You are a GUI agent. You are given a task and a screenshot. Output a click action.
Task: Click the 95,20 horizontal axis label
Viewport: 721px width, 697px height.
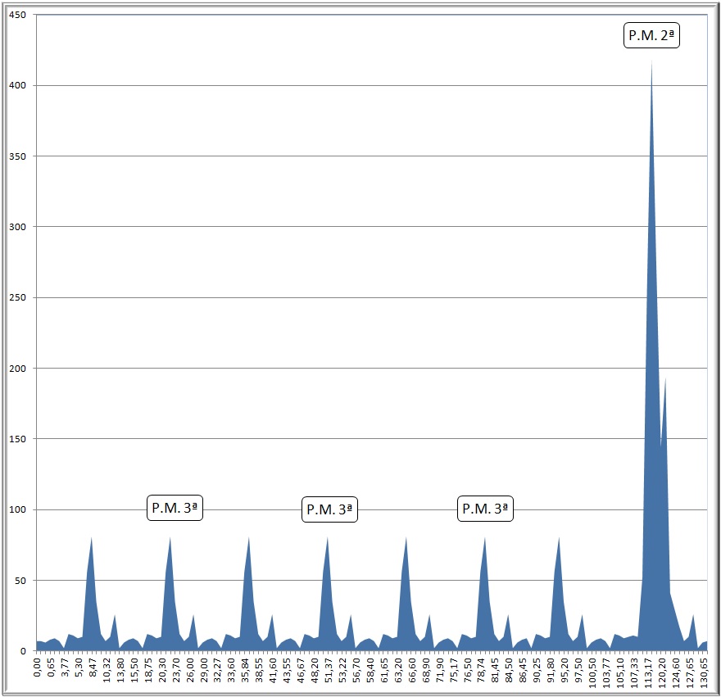pos(565,672)
